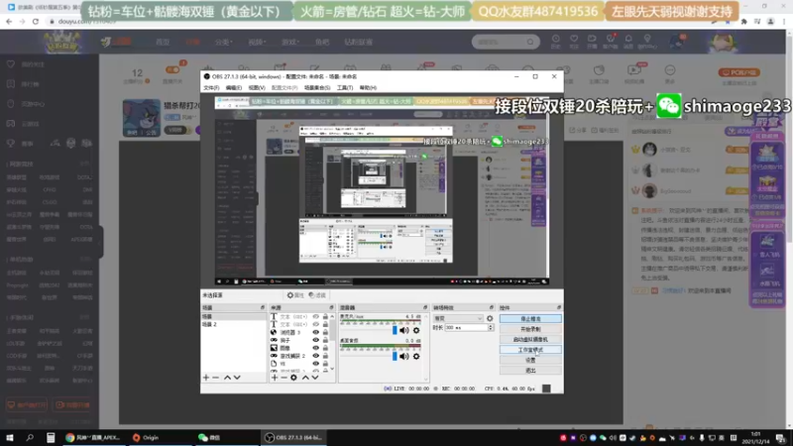Open Calculator from taskbar

[51, 438]
